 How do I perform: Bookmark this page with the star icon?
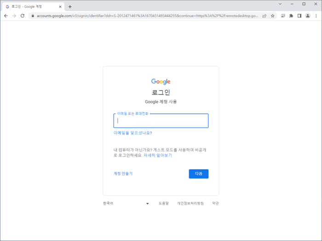[x=272, y=16]
